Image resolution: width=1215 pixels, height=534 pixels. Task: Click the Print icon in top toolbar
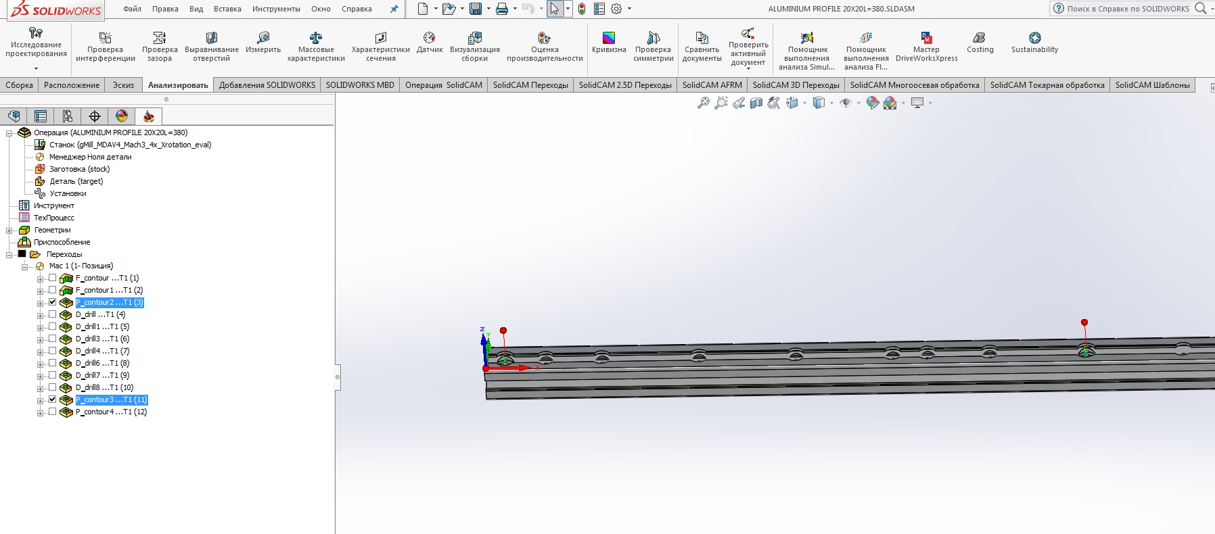(502, 9)
